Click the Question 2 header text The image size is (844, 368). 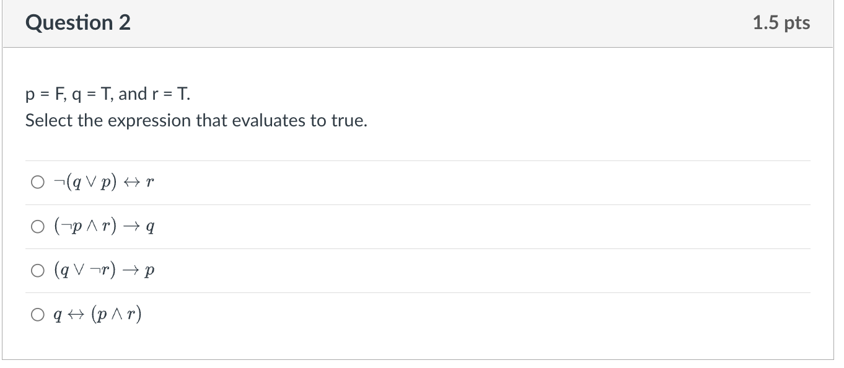coord(77,22)
